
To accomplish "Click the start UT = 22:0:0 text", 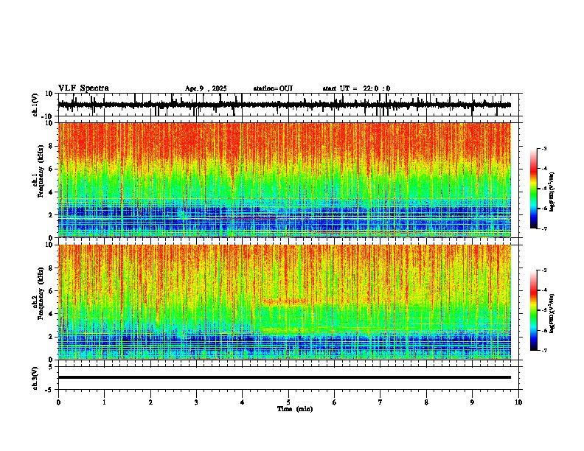I will click(356, 88).
